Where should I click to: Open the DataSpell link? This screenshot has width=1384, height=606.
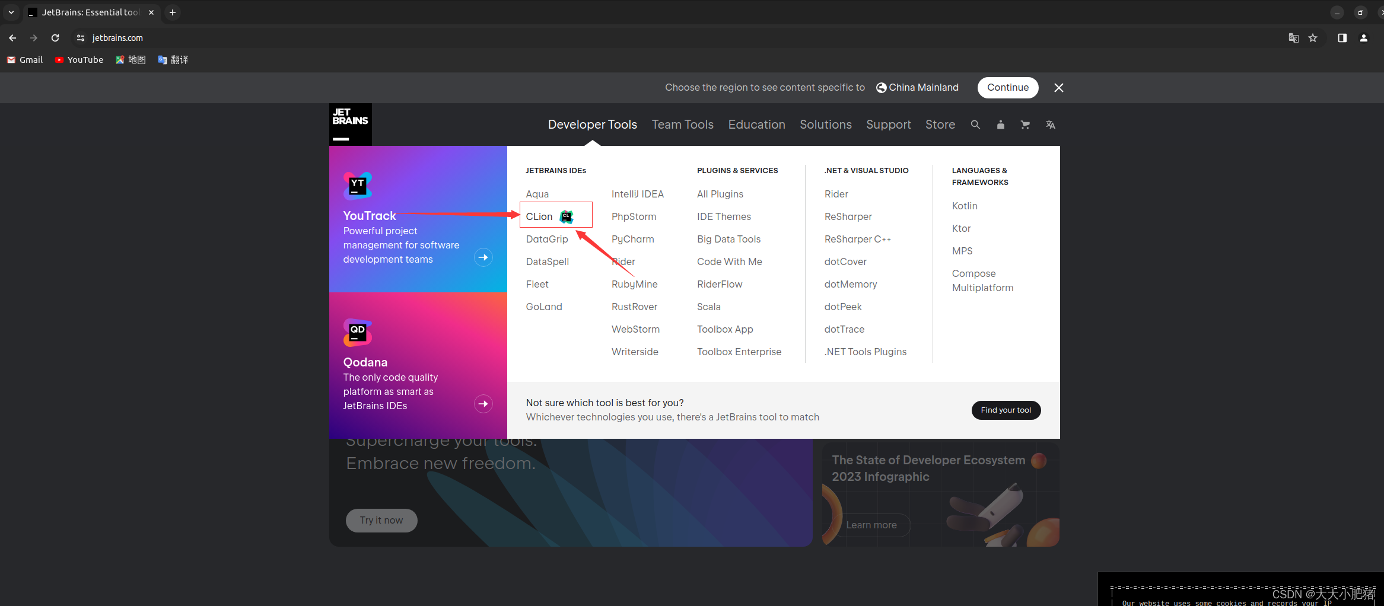coord(548,262)
